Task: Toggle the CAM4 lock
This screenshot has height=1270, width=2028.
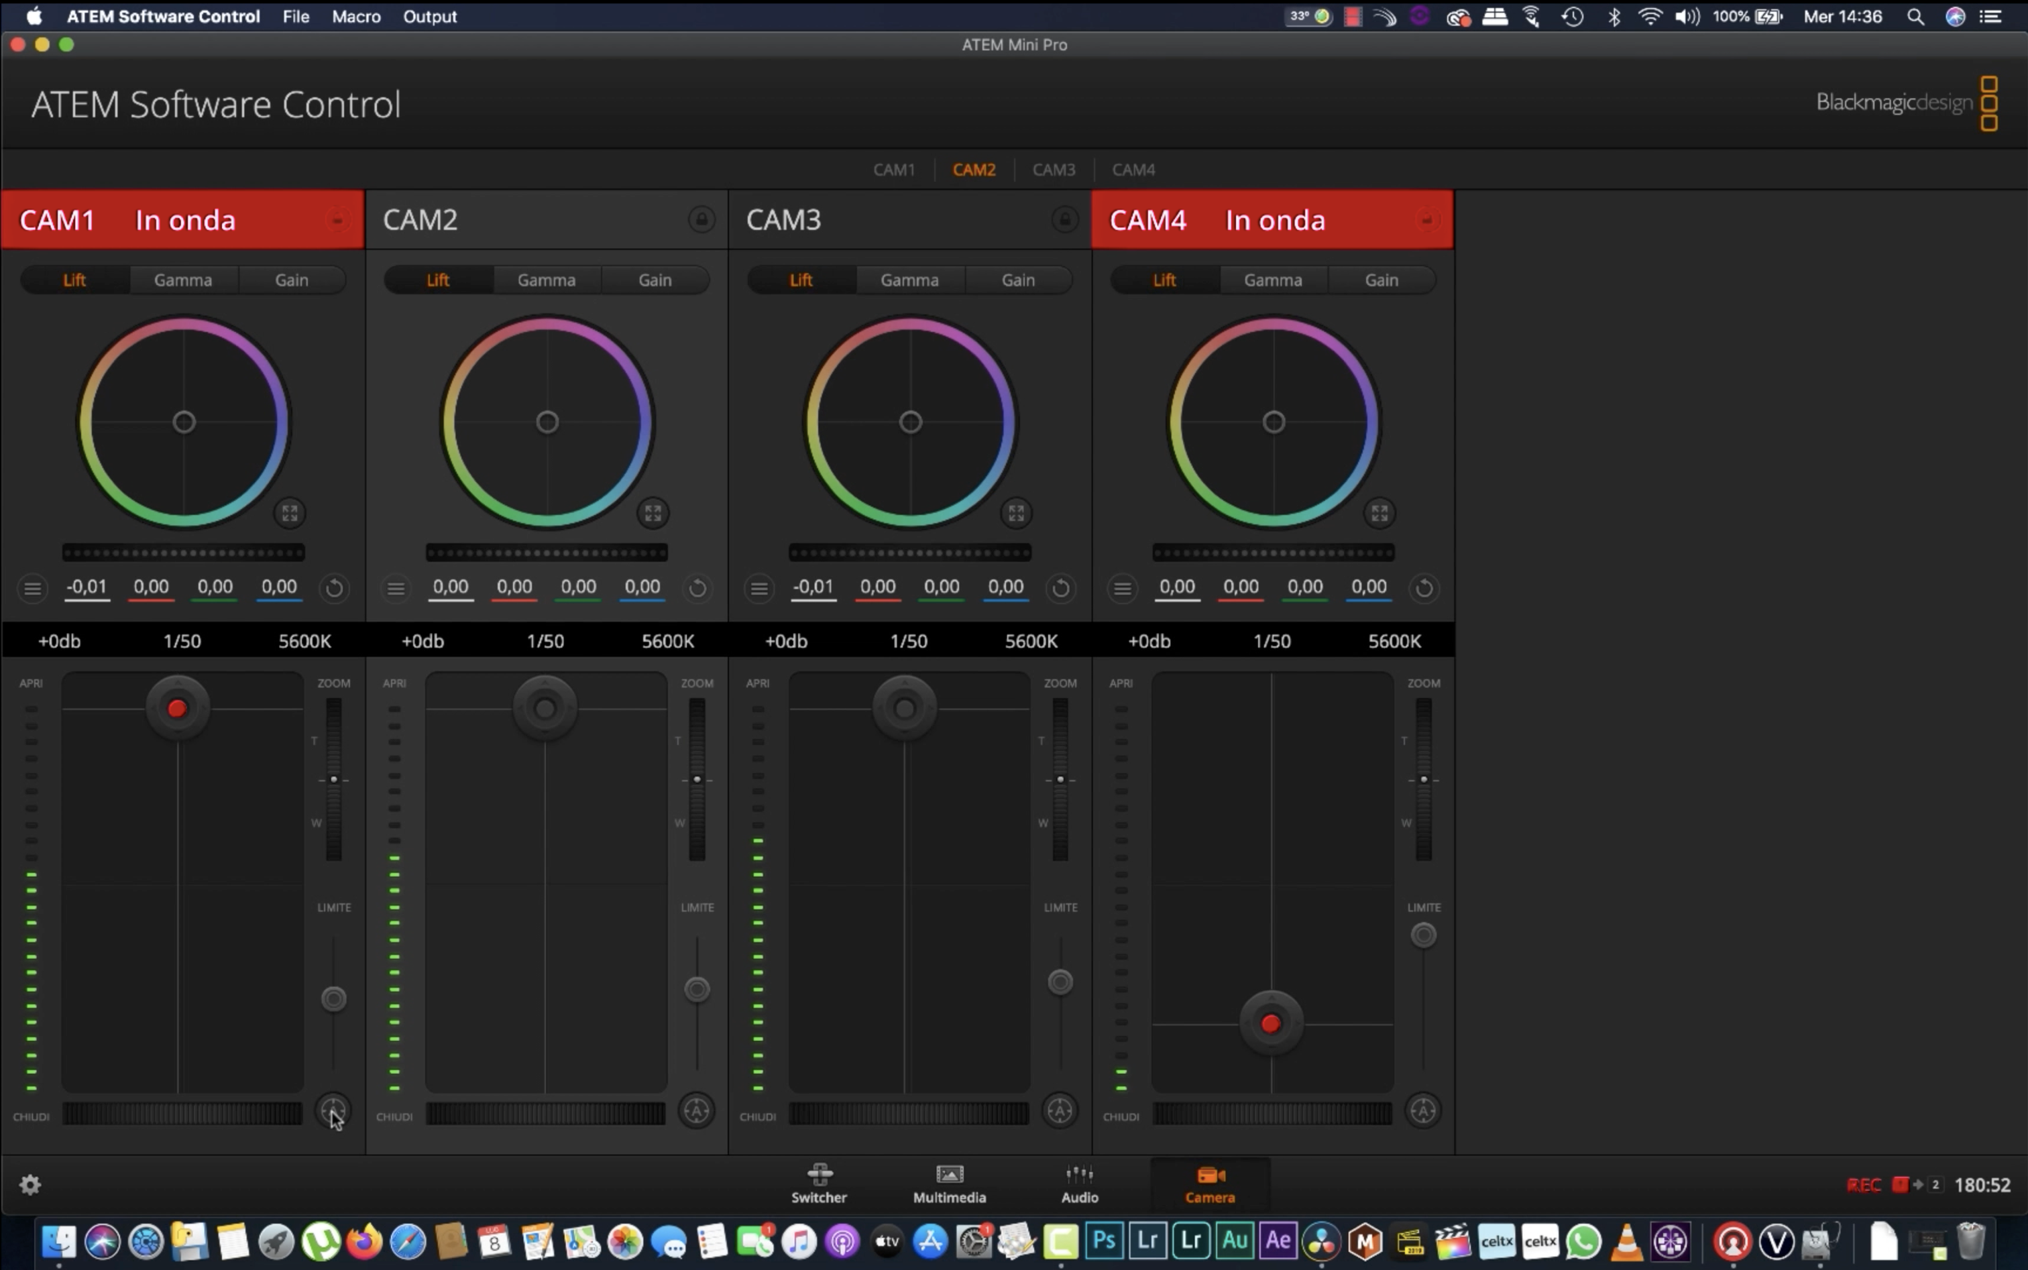Action: [1426, 220]
